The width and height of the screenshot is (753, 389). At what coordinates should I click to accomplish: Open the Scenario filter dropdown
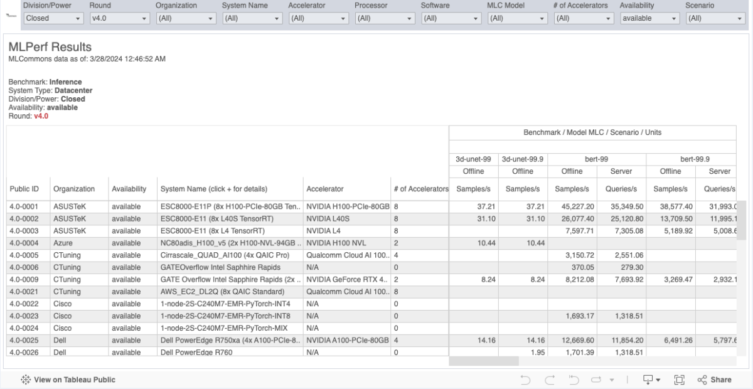pyautogui.click(x=716, y=18)
